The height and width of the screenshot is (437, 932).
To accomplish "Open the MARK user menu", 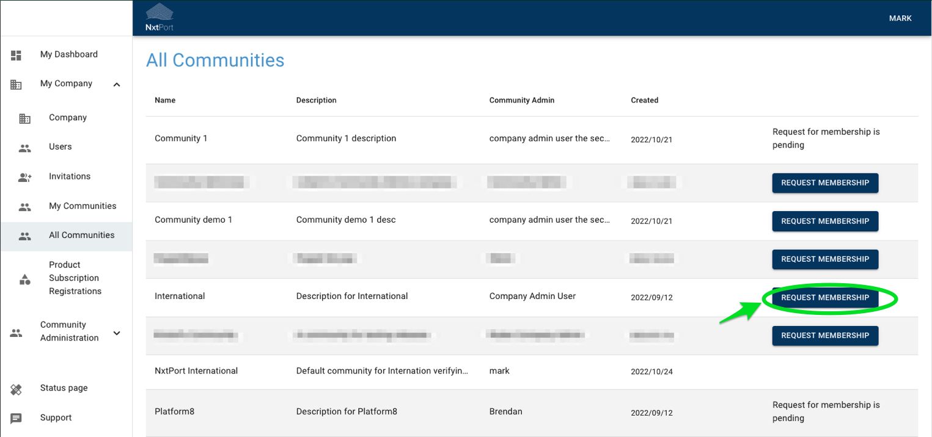I will [900, 18].
